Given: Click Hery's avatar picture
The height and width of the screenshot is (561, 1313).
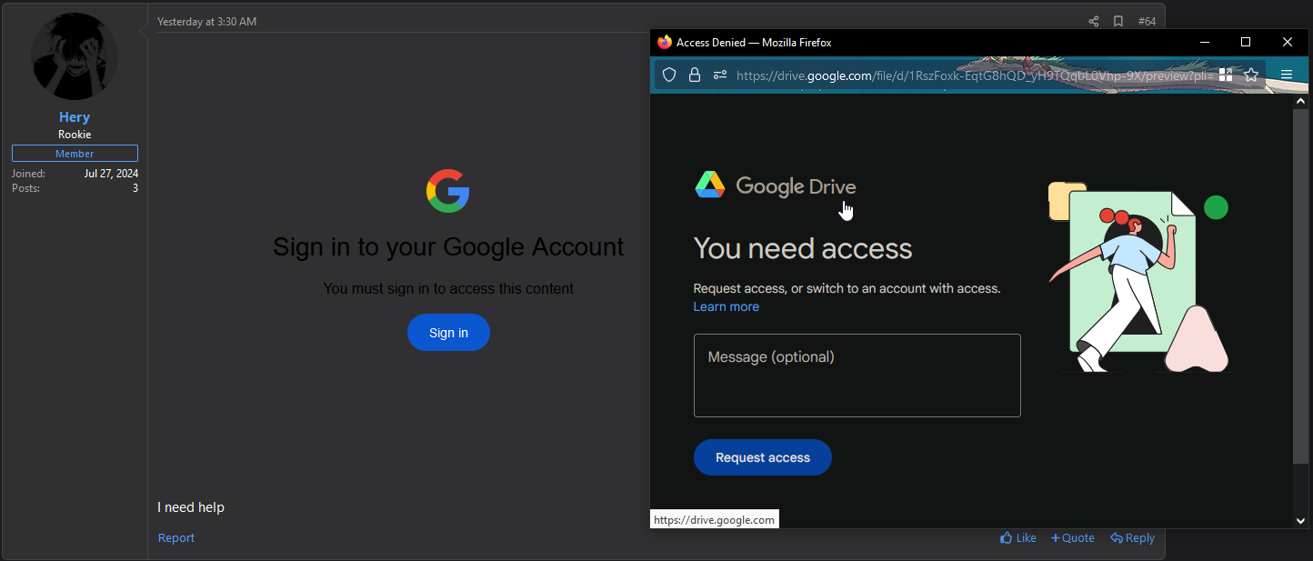Looking at the screenshot, I should (x=75, y=56).
